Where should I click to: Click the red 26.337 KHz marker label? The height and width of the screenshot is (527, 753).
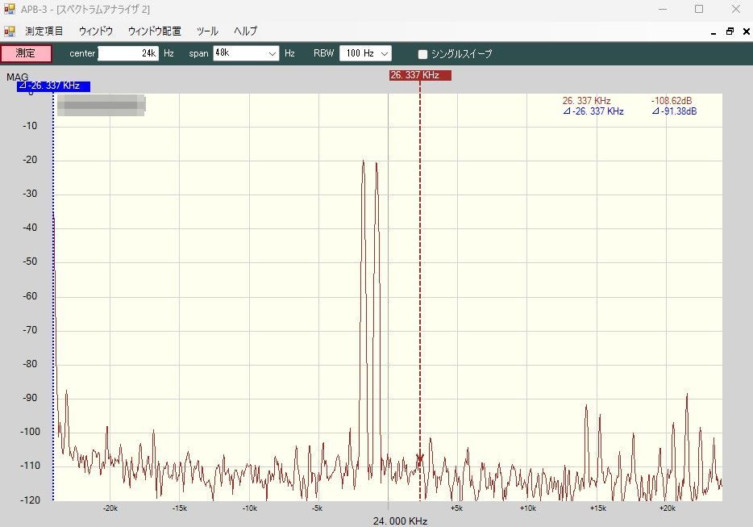pos(419,75)
